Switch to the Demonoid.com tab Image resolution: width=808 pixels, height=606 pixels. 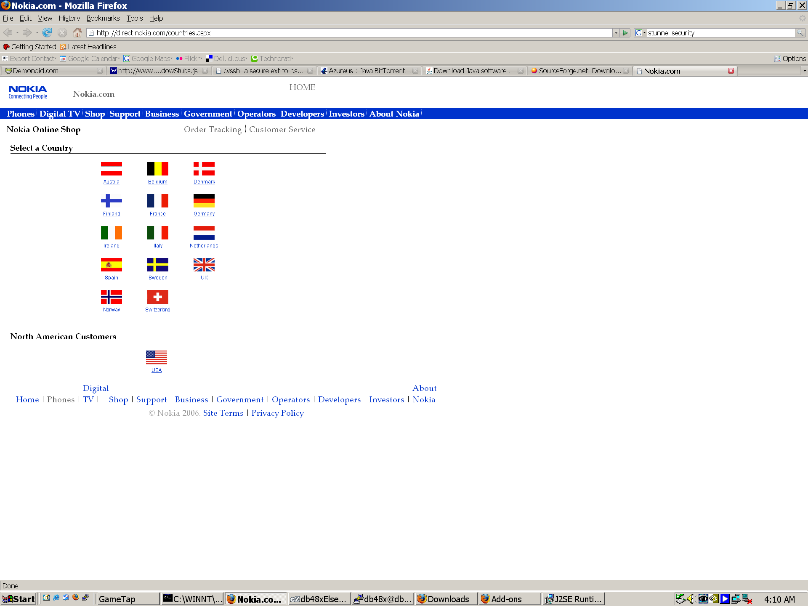click(x=53, y=71)
